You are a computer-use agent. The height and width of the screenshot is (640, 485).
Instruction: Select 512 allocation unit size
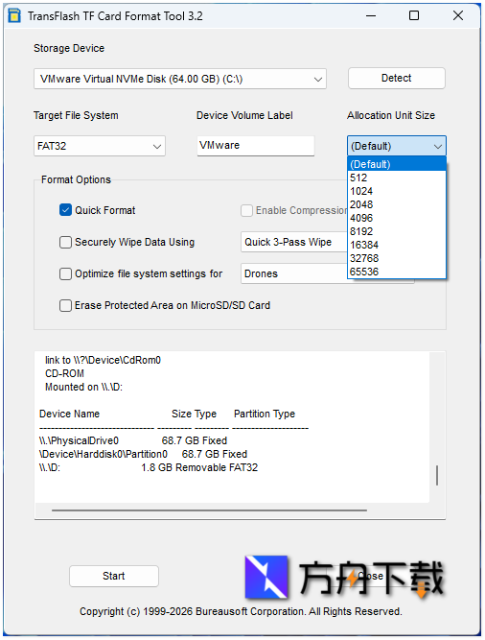396,178
